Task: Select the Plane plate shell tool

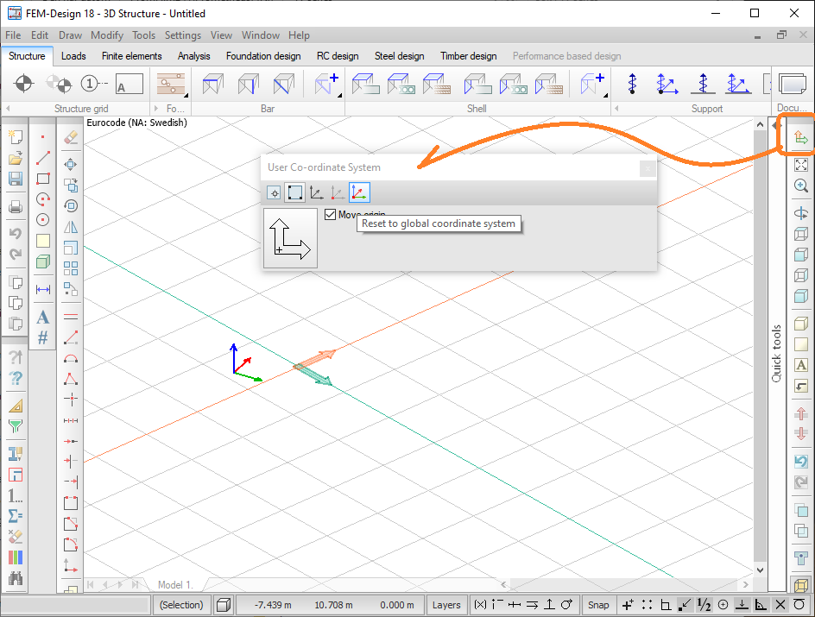Action: 365,84
